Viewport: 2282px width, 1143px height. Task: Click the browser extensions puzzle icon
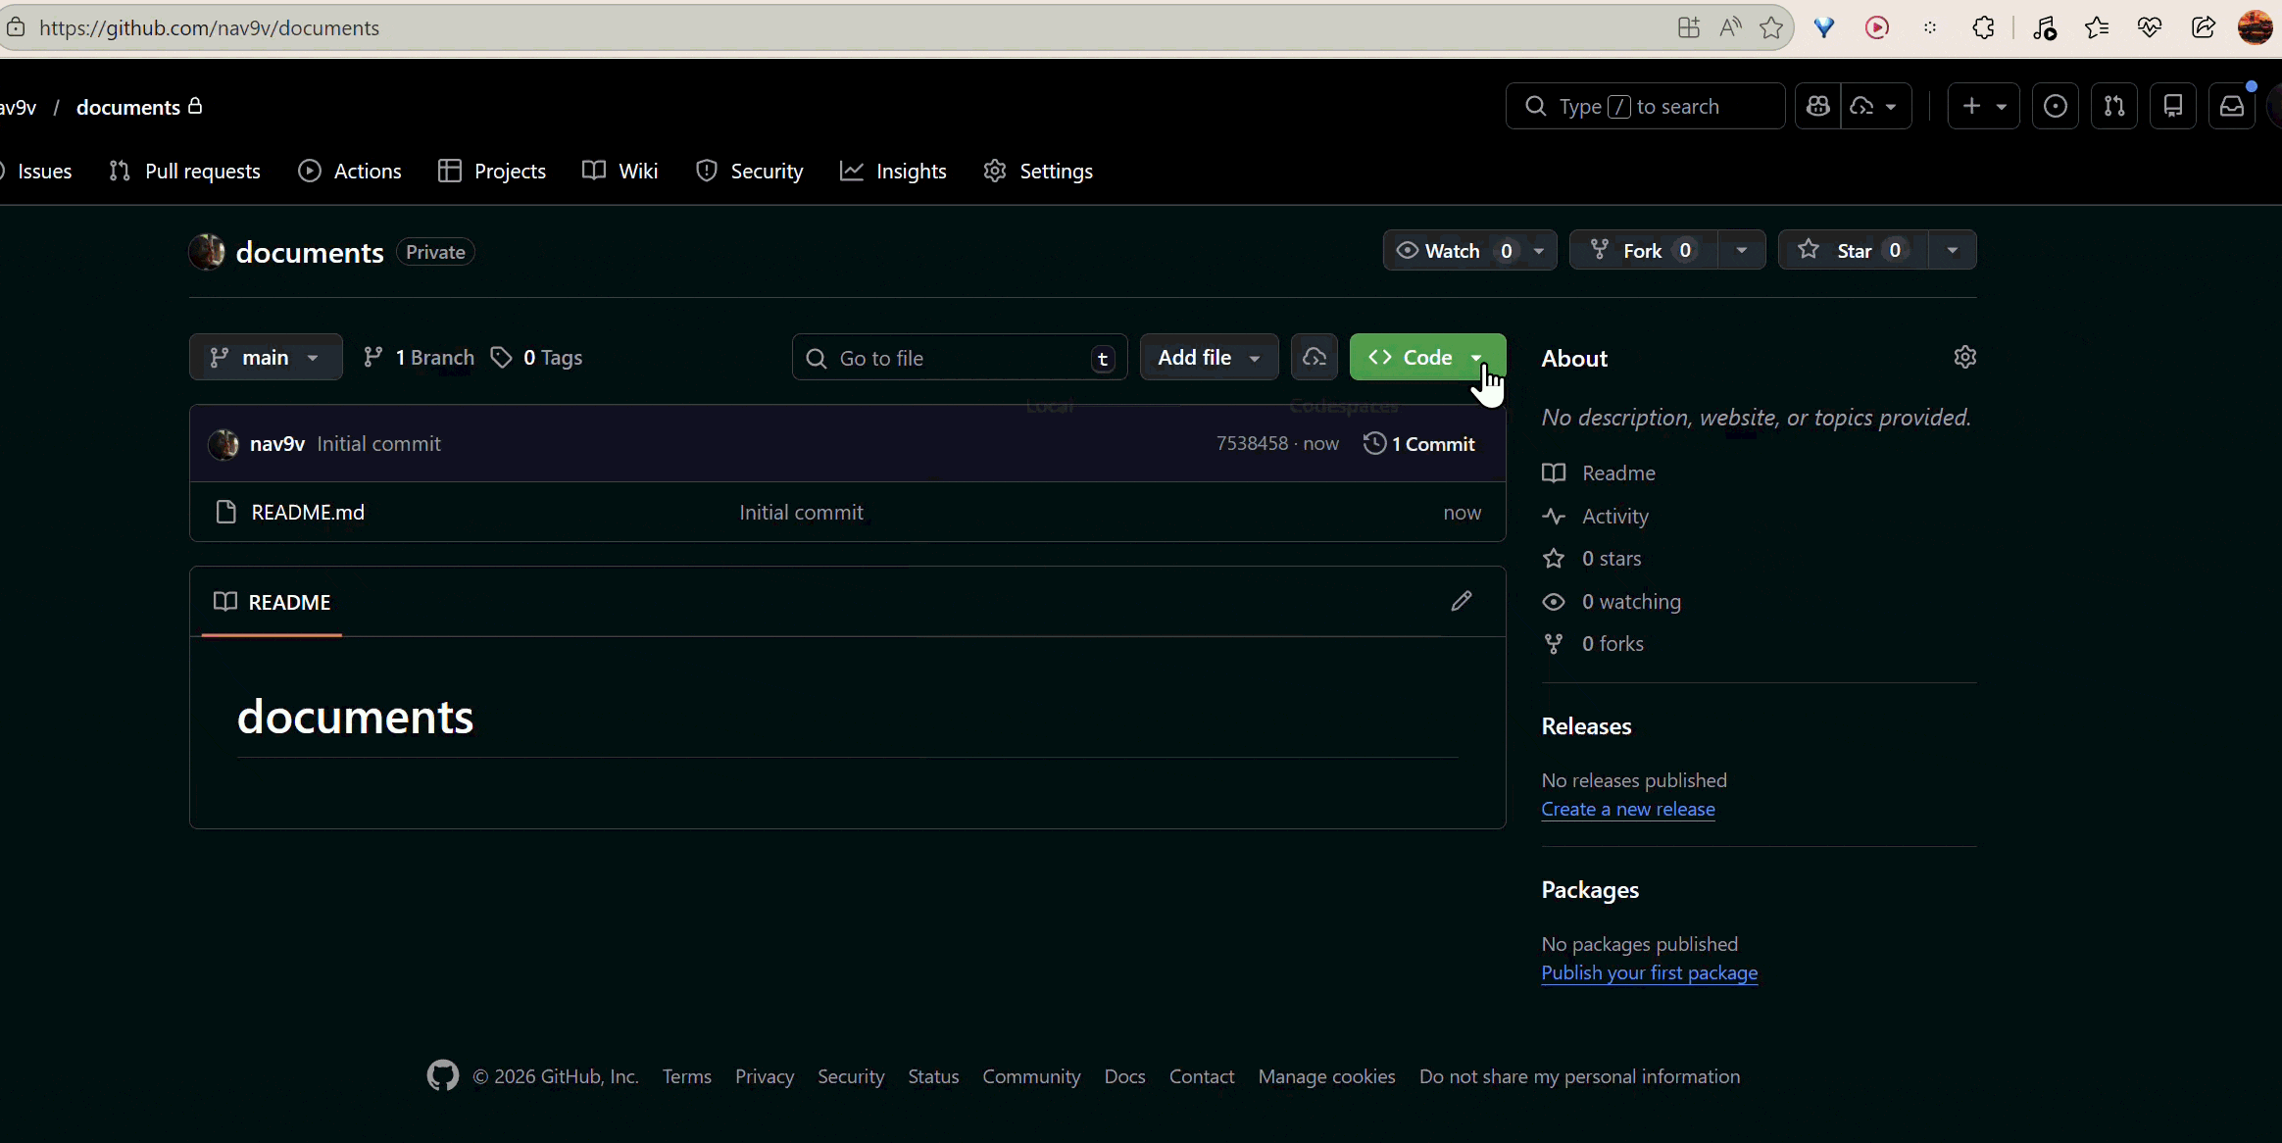pos(1985,27)
